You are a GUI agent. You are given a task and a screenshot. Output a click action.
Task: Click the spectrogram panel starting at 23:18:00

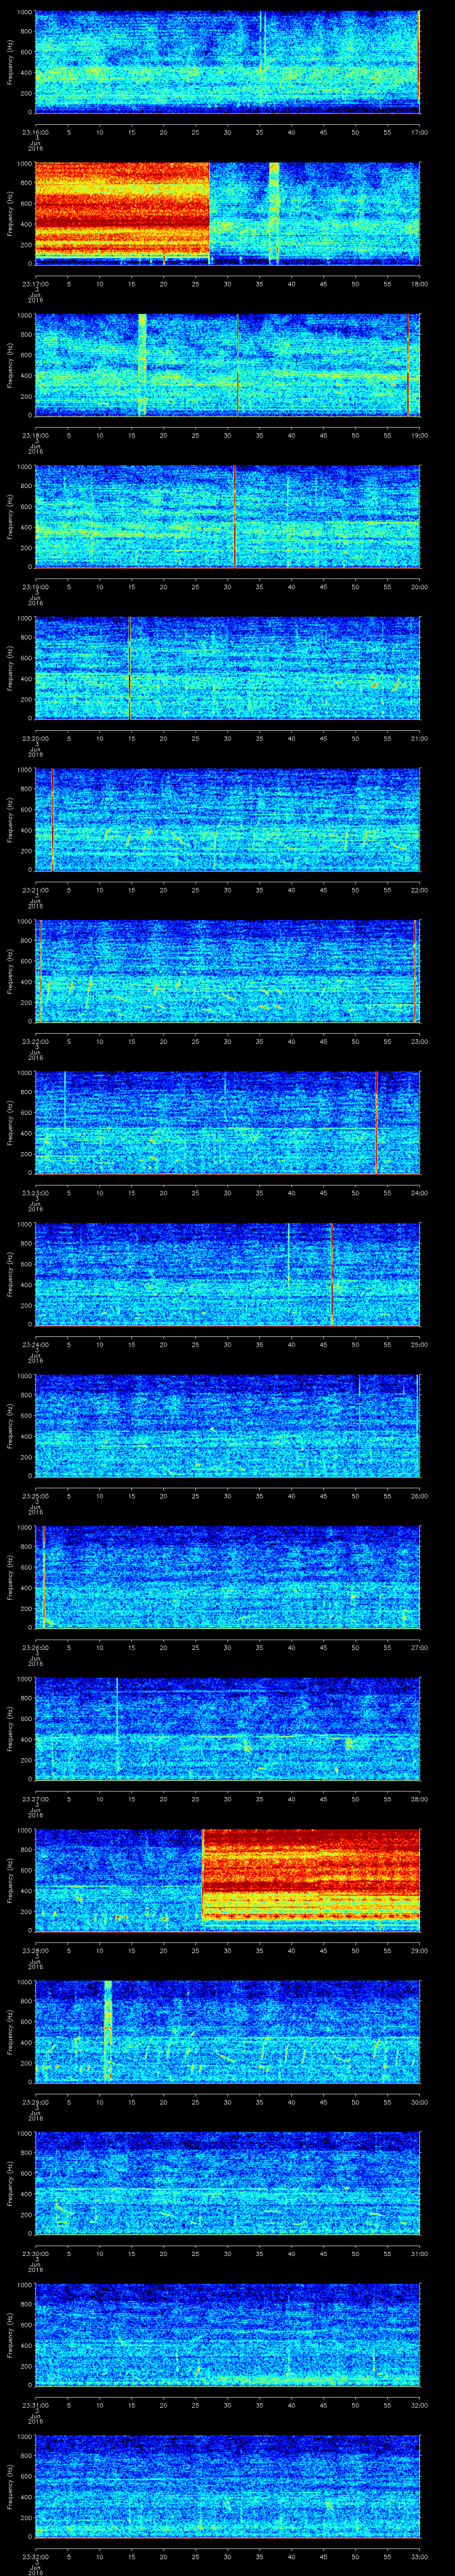(x=228, y=365)
